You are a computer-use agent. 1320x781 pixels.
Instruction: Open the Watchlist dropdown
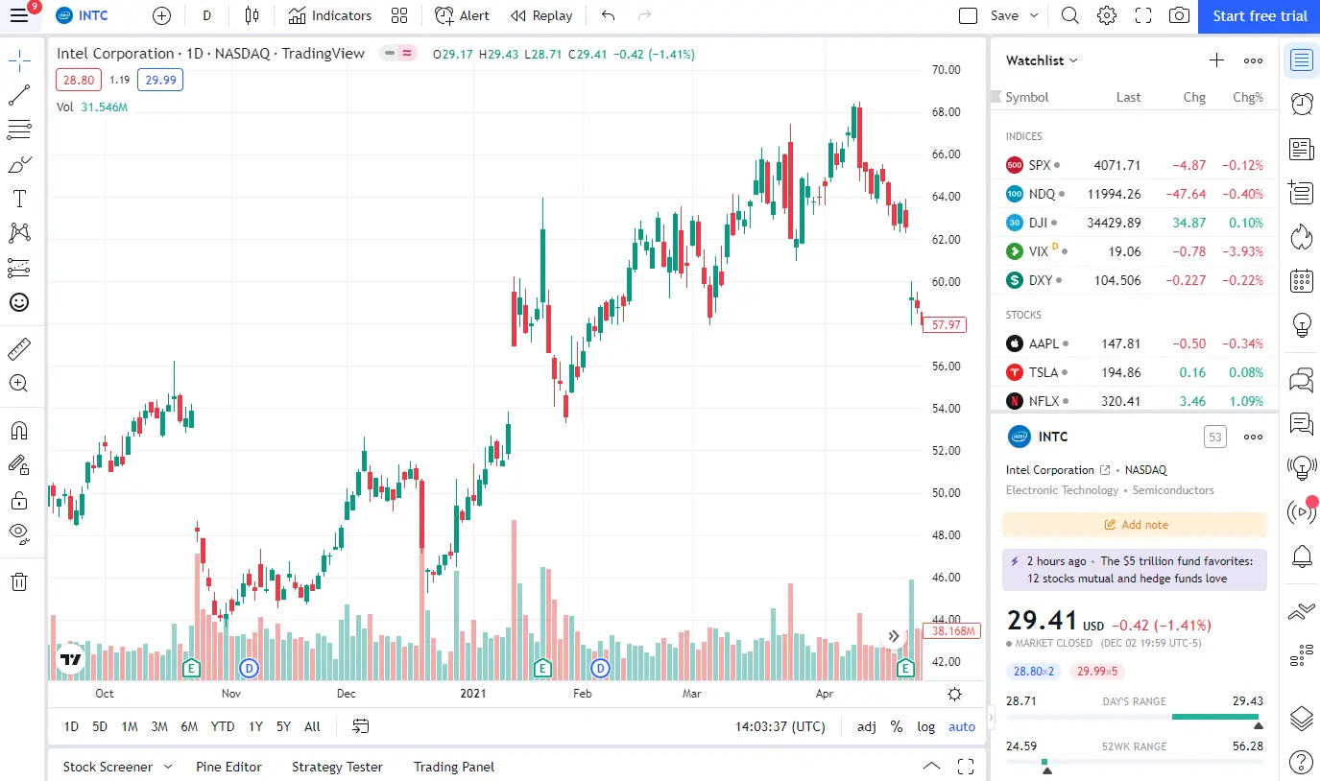1041,60
